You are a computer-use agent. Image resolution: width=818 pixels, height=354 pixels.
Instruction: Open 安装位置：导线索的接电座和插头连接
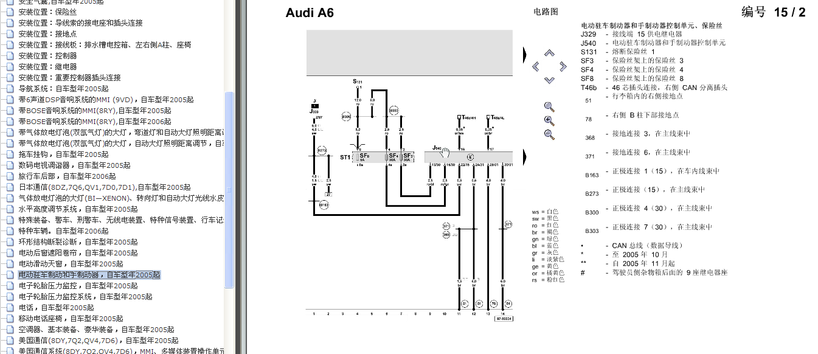click(x=80, y=23)
